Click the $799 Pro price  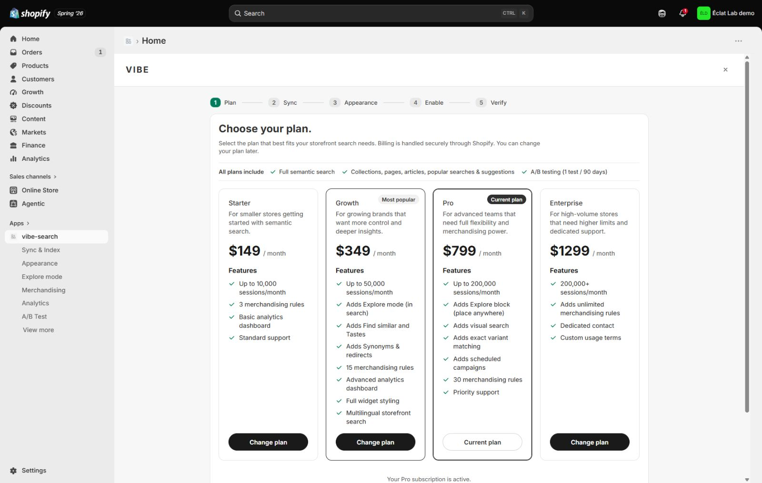click(460, 251)
